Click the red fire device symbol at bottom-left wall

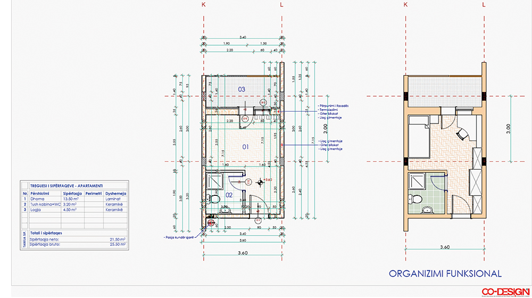click(211, 223)
